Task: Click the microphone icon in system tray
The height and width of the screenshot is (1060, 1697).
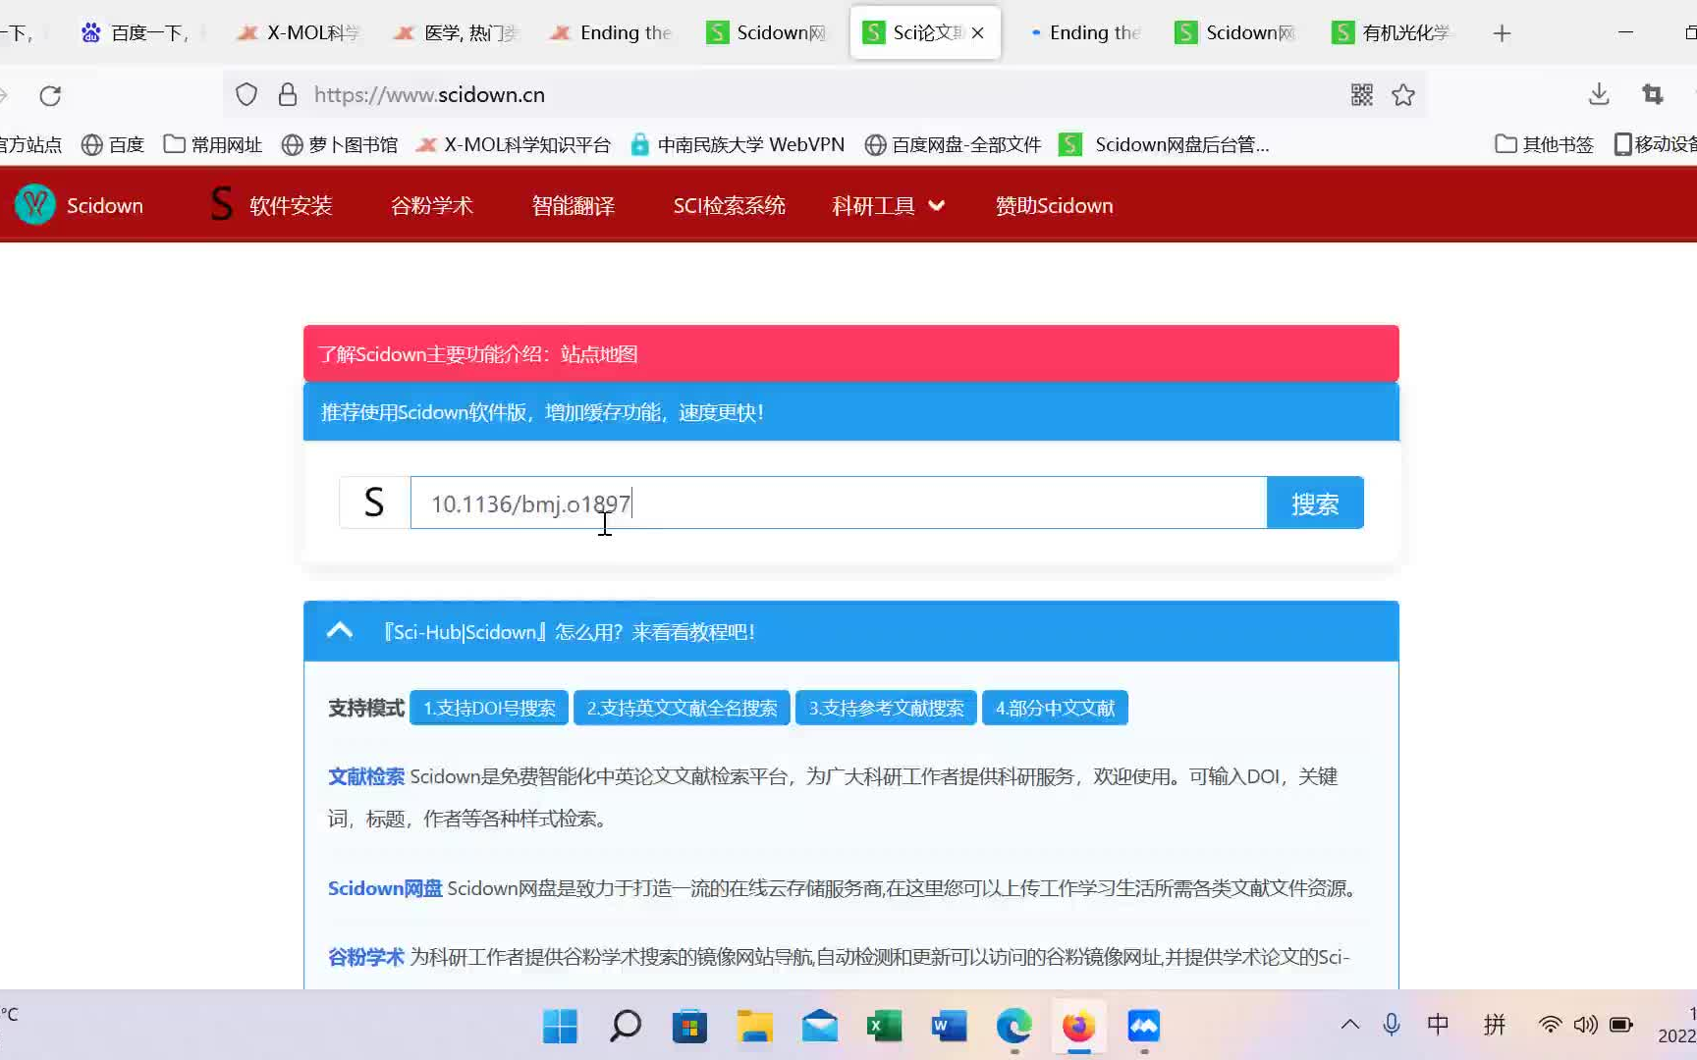Action: tap(1392, 1025)
